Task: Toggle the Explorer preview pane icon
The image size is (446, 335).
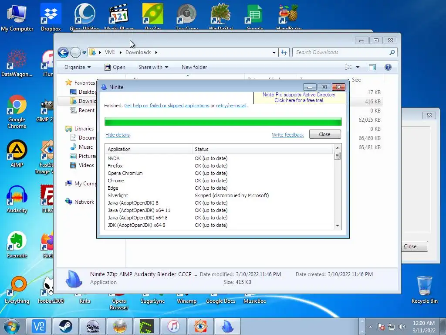Action: 372,67
